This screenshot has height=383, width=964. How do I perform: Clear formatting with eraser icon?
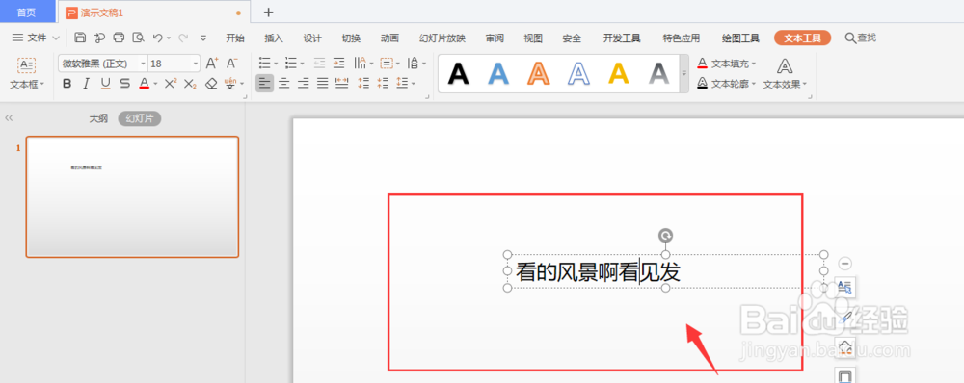(x=211, y=84)
